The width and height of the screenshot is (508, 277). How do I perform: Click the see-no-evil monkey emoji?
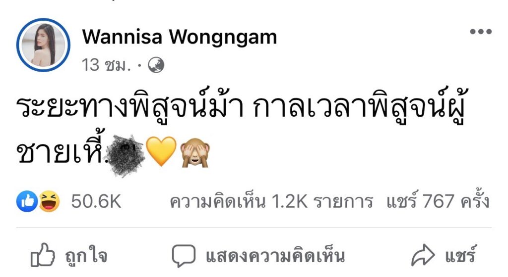tap(195, 152)
